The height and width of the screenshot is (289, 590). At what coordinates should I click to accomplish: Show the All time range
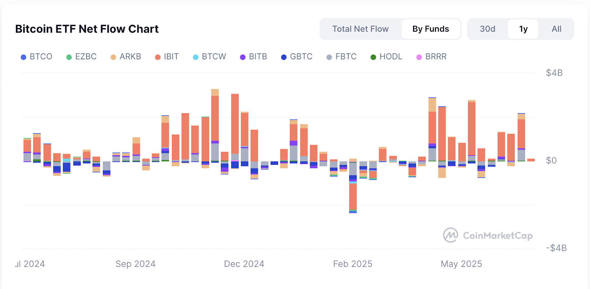point(556,29)
